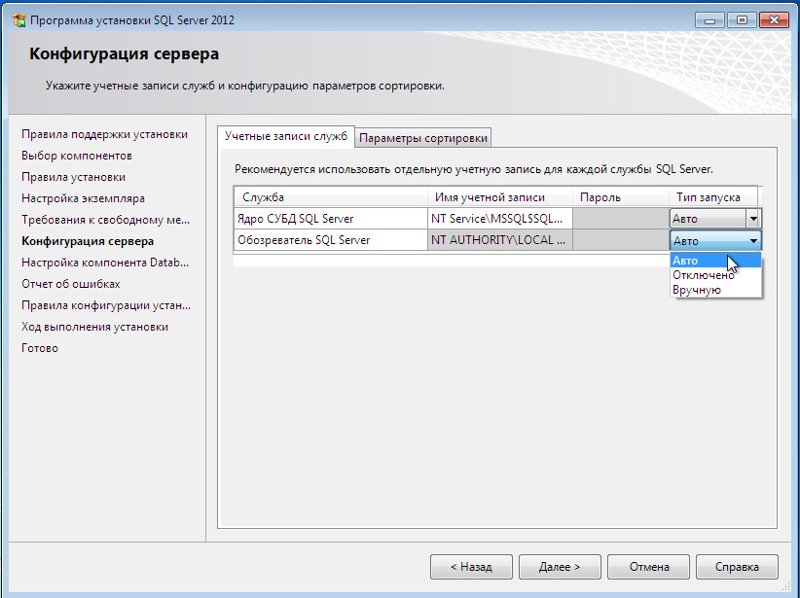Screen dimensions: 800x598
Task: Click the Имя учетной записи column header
Action: 500,197
